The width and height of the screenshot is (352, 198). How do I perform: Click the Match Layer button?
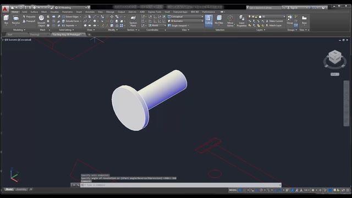point(274,26)
